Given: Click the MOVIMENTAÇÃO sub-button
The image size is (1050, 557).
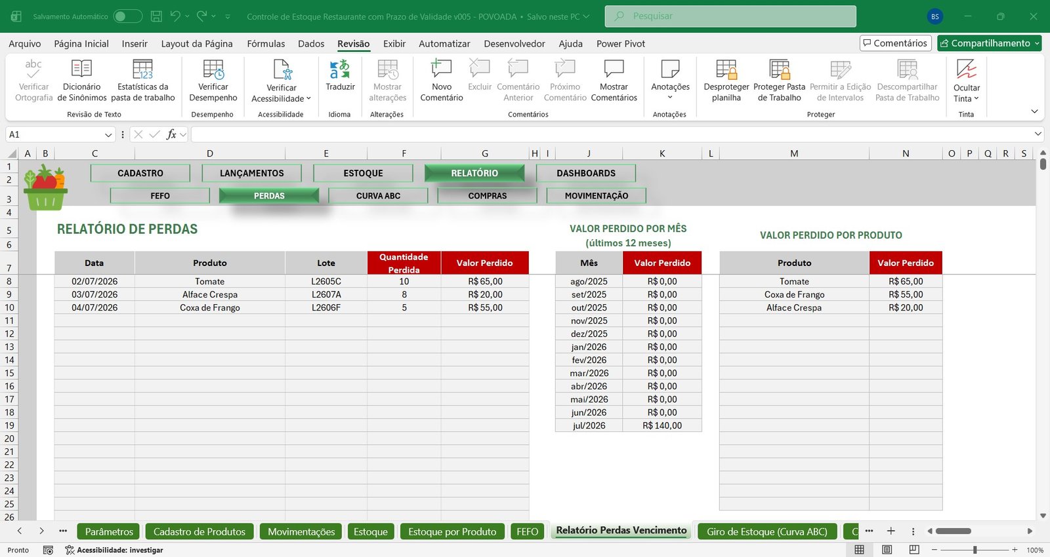Looking at the screenshot, I should click(597, 195).
